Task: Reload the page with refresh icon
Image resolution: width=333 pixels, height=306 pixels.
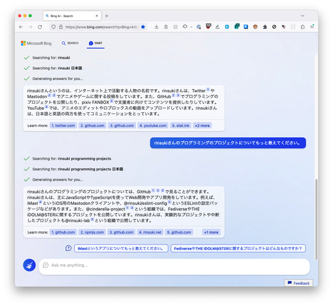Action: coord(40,27)
